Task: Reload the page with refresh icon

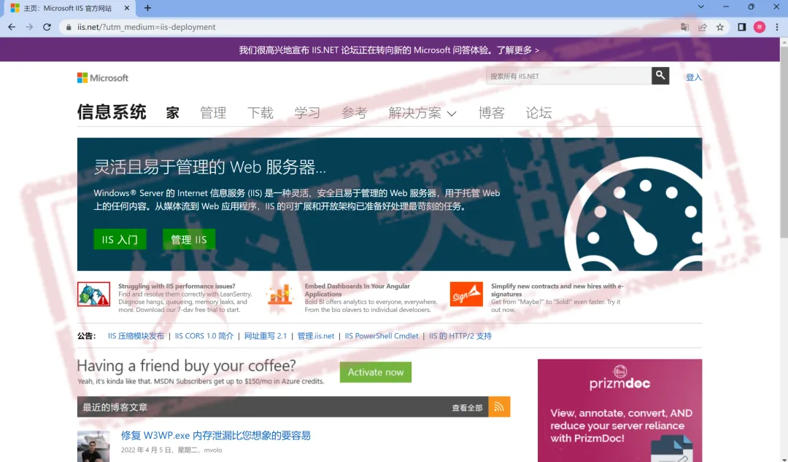Action: pos(47,27)
